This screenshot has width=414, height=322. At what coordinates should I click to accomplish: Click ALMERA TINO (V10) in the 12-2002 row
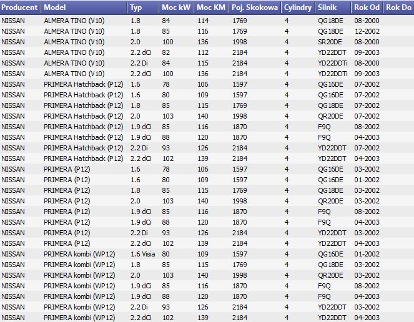[74, 31]
